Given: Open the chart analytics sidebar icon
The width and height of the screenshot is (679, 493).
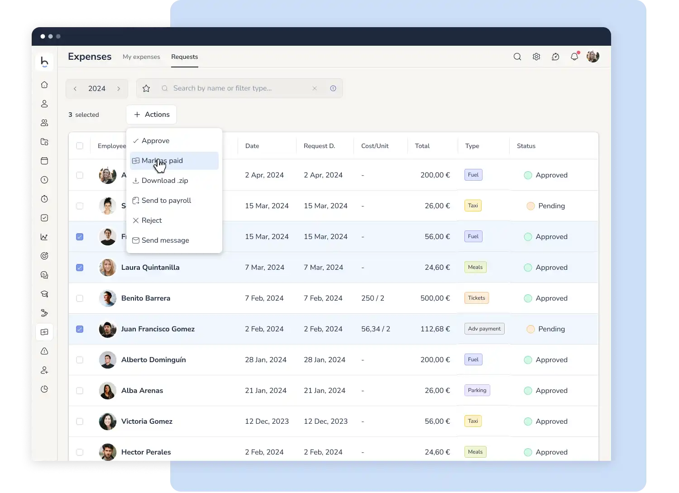Looking at the screenshot, I should 44,237.
